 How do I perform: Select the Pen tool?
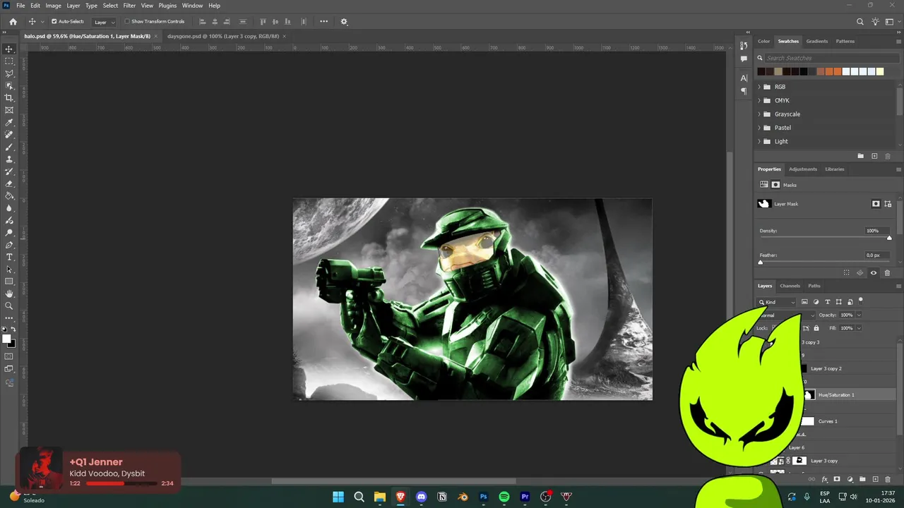point(9,245)
